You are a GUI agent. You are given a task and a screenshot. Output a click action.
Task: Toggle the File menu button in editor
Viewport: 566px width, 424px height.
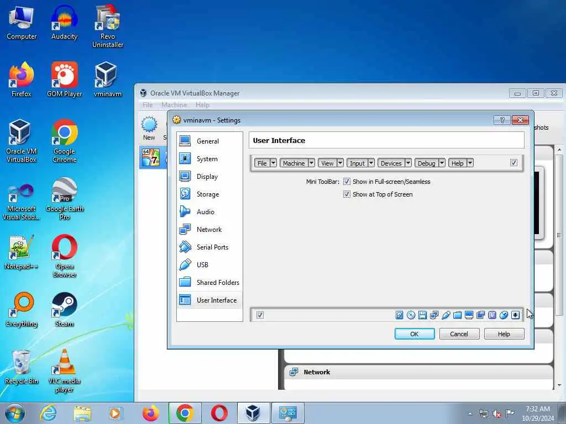(x=262, y=163)
